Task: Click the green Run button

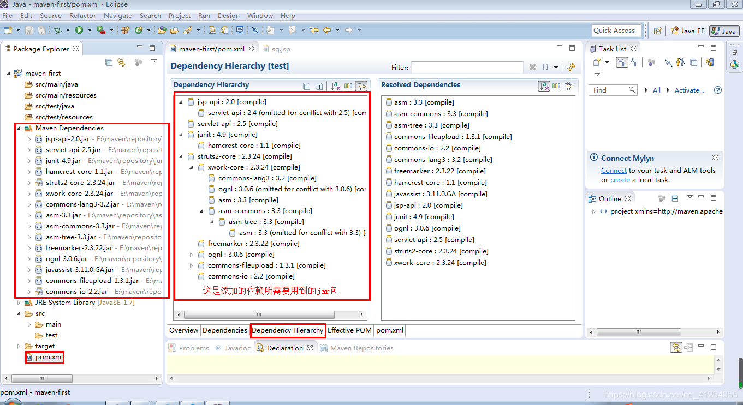Action: coord(79,30)
